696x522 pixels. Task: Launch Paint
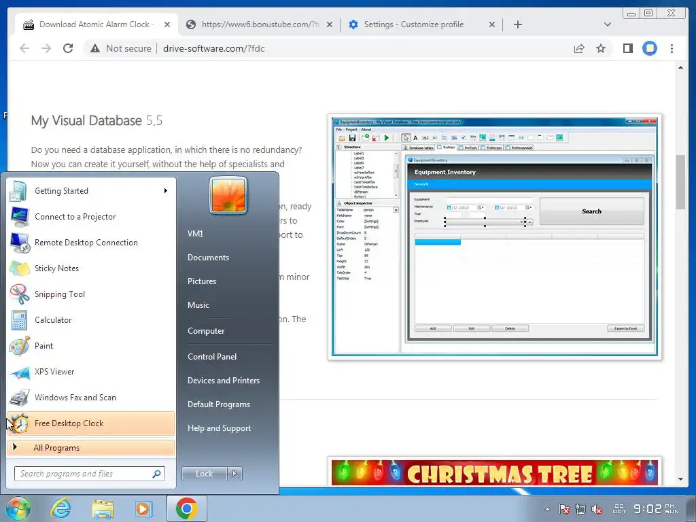(90, 346)
